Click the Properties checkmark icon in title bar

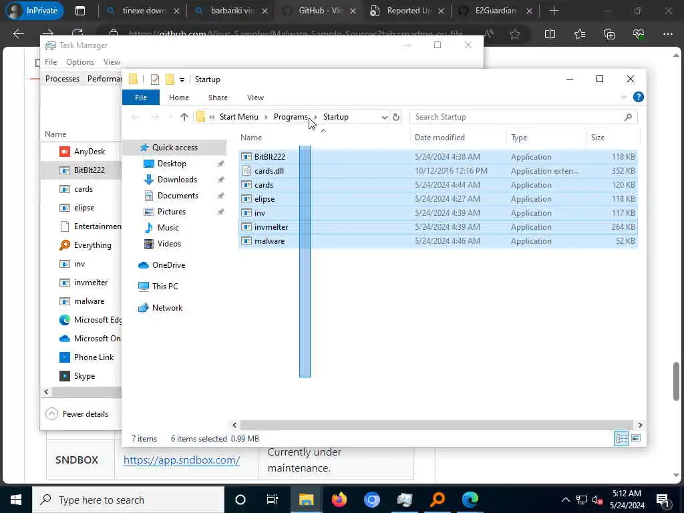pos(154,79)
